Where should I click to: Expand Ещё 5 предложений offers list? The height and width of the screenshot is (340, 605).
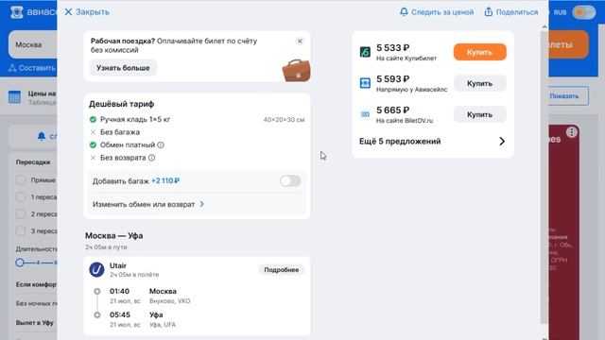(432, 141)
